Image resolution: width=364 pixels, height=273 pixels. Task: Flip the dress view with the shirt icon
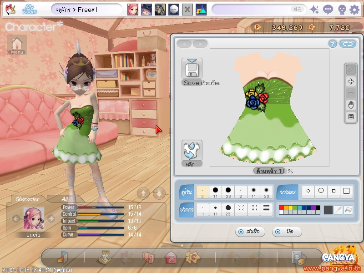pyautogui.click(x=192, y=150)
